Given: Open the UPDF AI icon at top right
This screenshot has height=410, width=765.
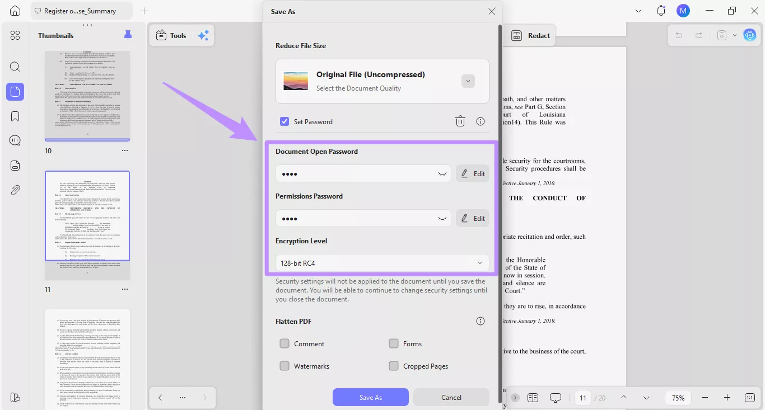Looking at the screenshot, I should [x=750, y=35].
